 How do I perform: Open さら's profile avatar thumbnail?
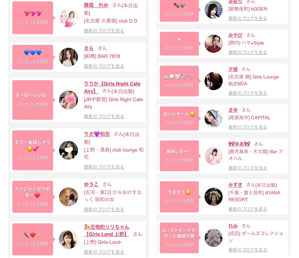click(68, 57)
